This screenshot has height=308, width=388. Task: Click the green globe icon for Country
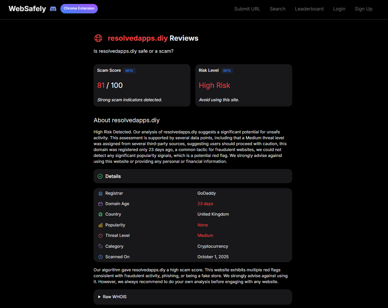pyautogui.click(x=100, y=214)
